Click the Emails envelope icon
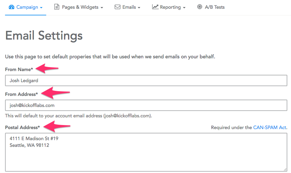 point(118,7)
